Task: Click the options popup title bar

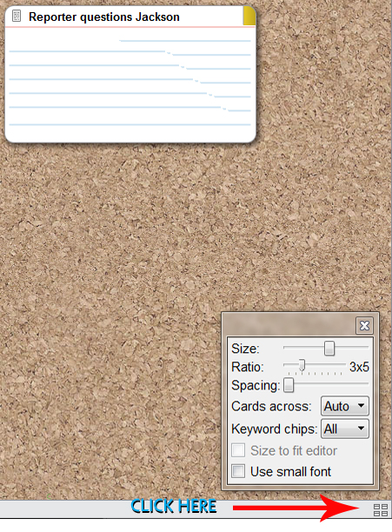Action: click(x=290, y=325)
